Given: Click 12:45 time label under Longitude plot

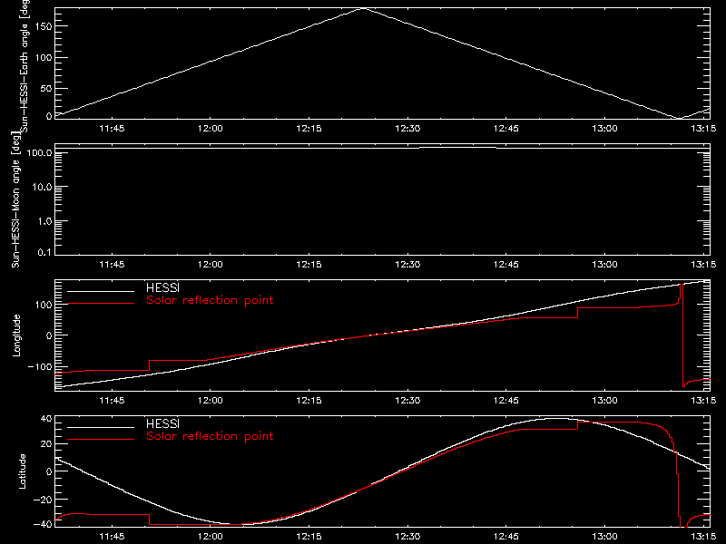Looking at the screenshot, I should pyautogui.click(x=506, y=400).
